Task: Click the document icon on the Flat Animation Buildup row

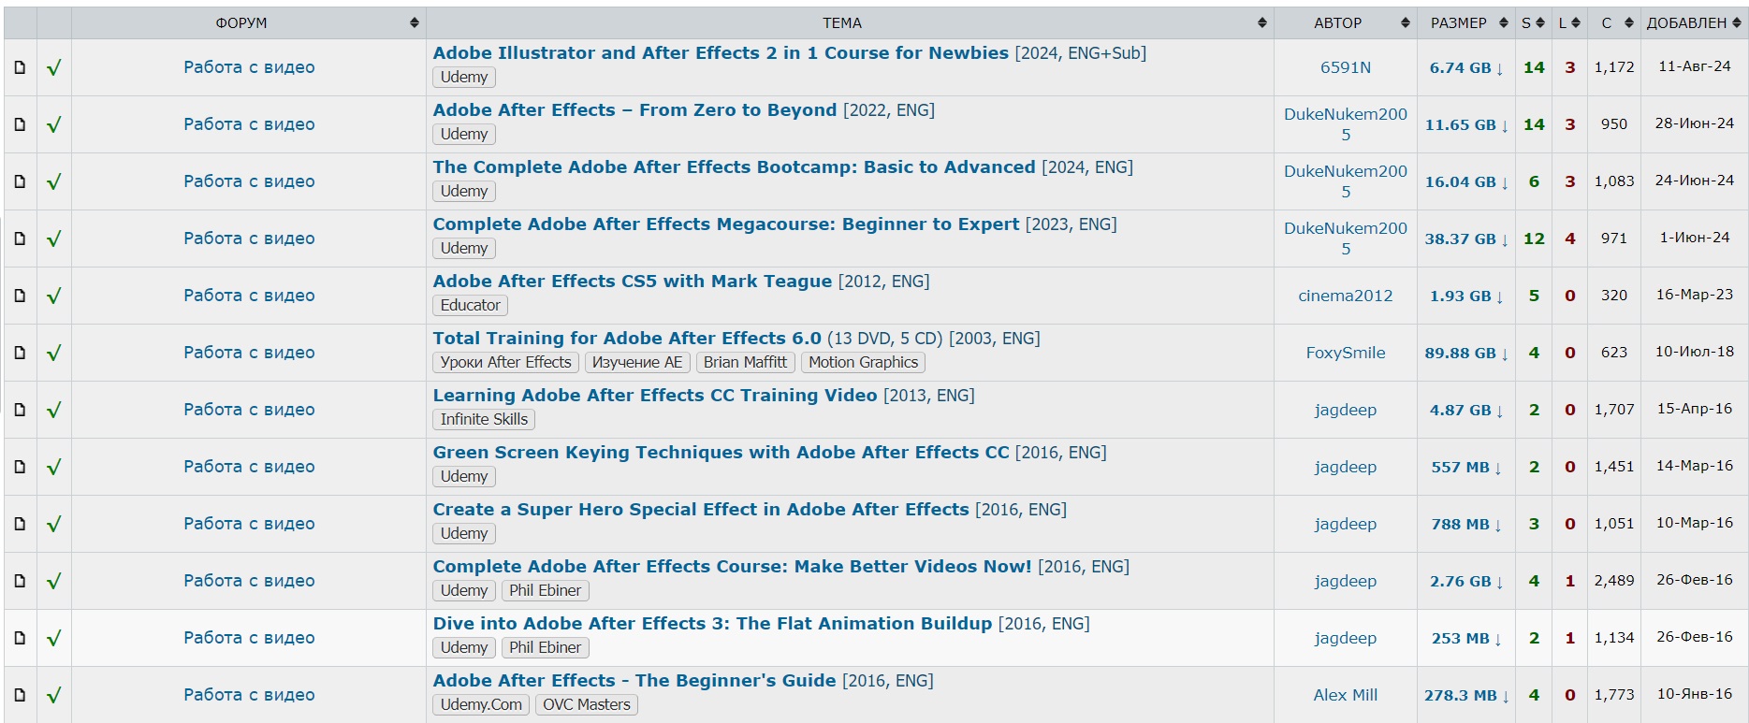Action: 20,638
